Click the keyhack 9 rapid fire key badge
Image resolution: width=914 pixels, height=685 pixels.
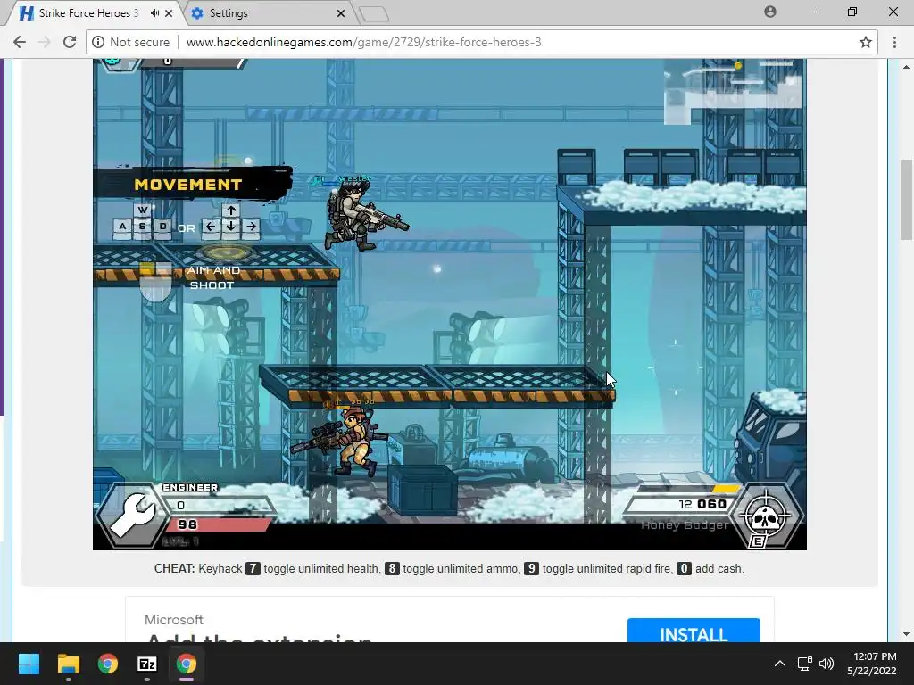click(x=531, y=568)
